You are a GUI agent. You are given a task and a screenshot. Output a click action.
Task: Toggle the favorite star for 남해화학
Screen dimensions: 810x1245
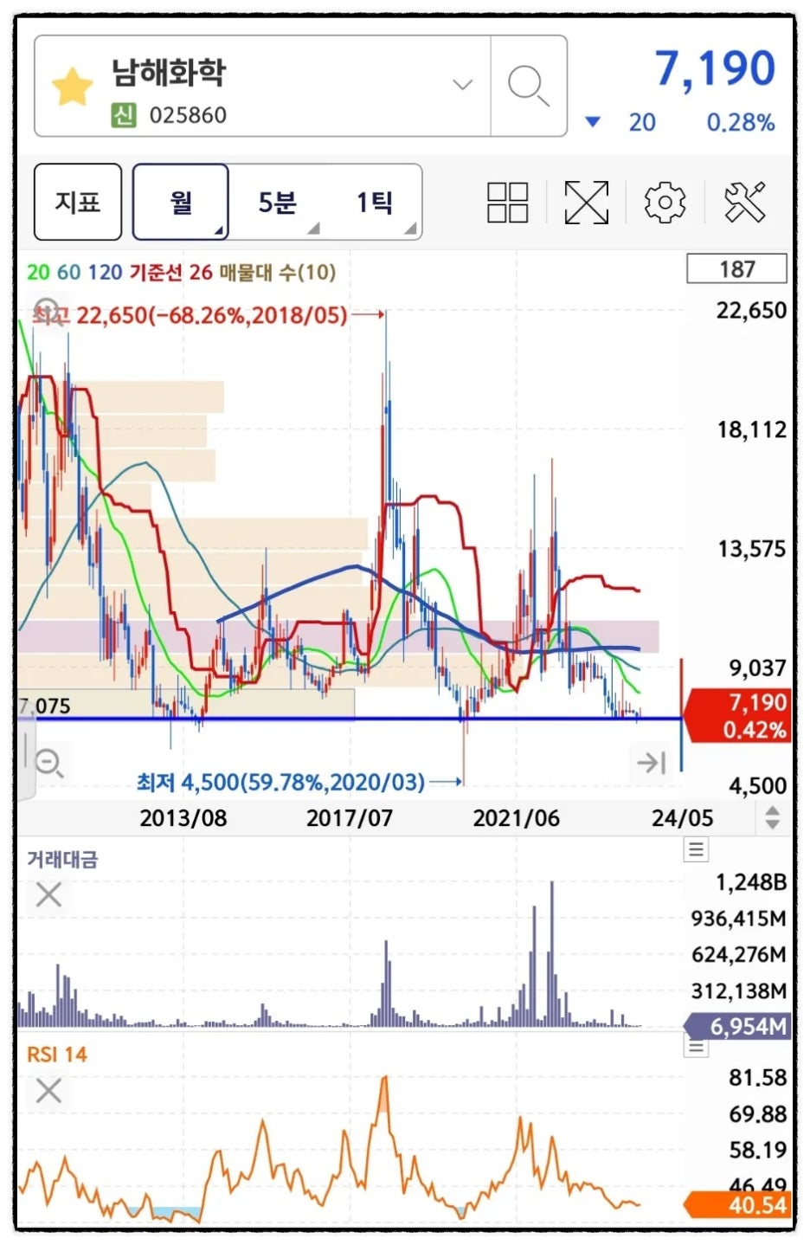pos(73,87)
